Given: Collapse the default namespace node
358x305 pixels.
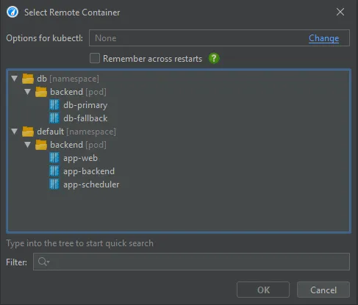Looking at the screenshot, I should coord(15,132).
